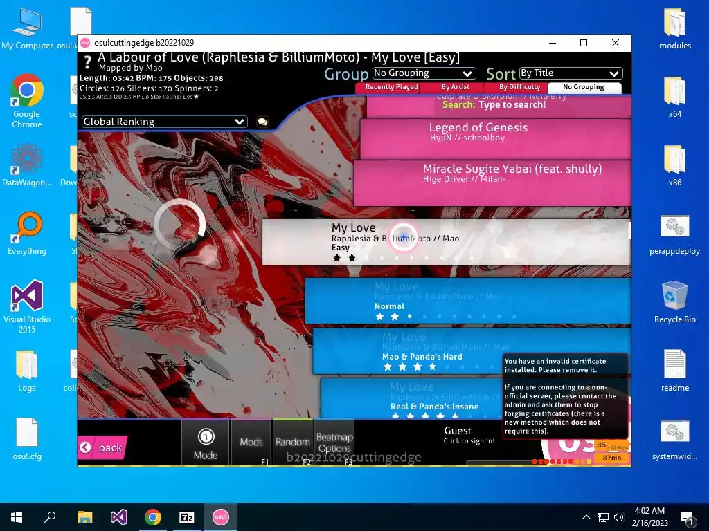Choose My Love Normal difficulty
Screen dimensions: 709x531
468,301
